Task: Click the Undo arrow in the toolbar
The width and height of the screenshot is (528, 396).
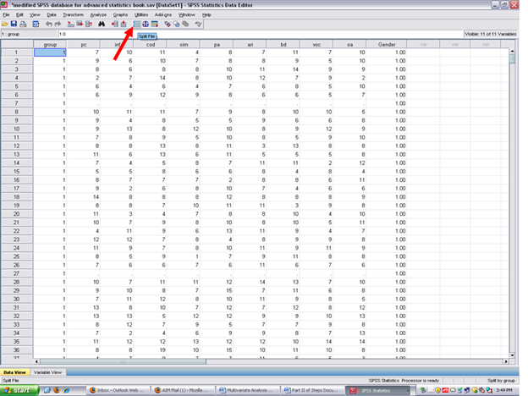Action: point(49,24)
